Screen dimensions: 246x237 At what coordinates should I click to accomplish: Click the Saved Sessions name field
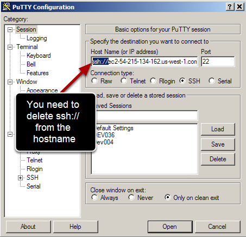click(x=147, y=116)
